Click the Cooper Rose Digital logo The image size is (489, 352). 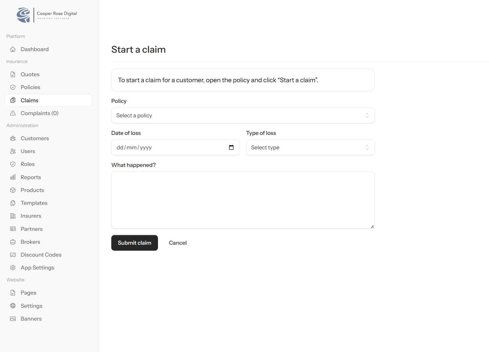(47, 15)
